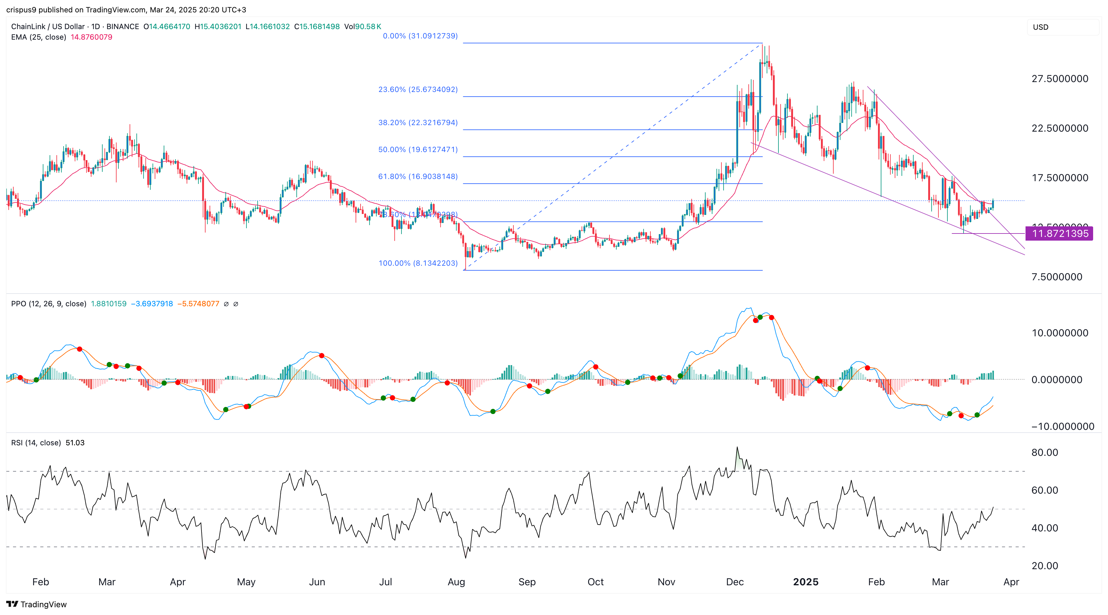Click the −10.0000000 PPO axis label
This screenshot has height=615, width=1108.
click(x=1062, y=427)
